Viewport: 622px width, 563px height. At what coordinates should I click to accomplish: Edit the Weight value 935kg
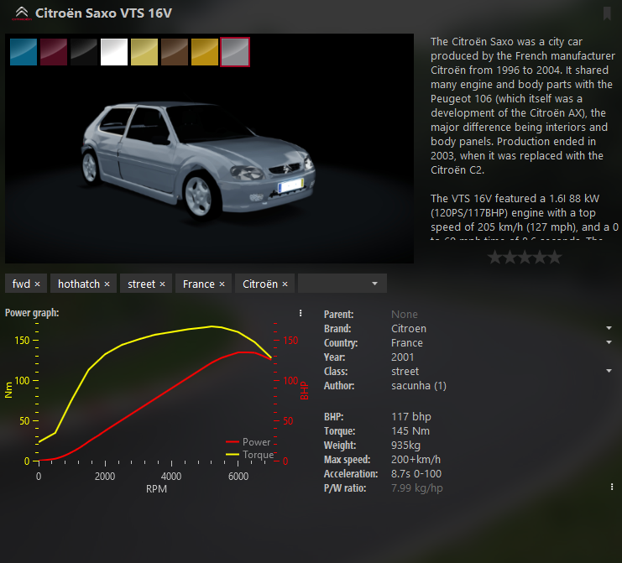point(405,446)
